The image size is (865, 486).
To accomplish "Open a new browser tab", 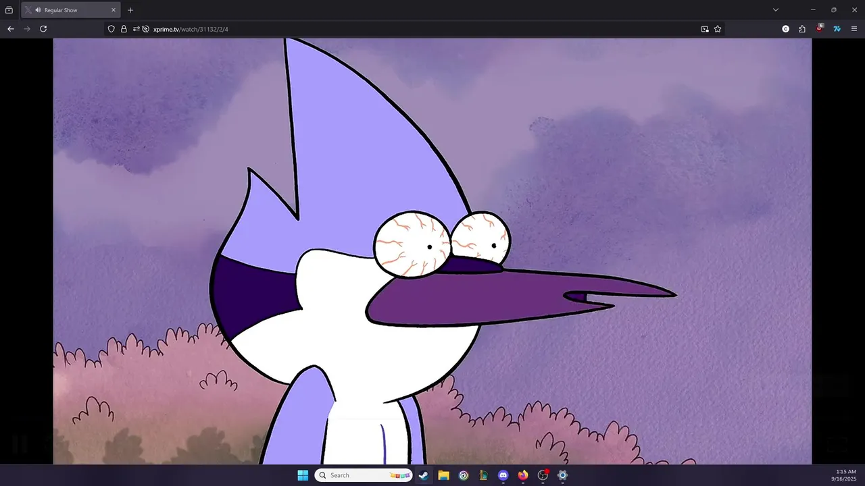I will pyautogui.click(x=130, y=10).
